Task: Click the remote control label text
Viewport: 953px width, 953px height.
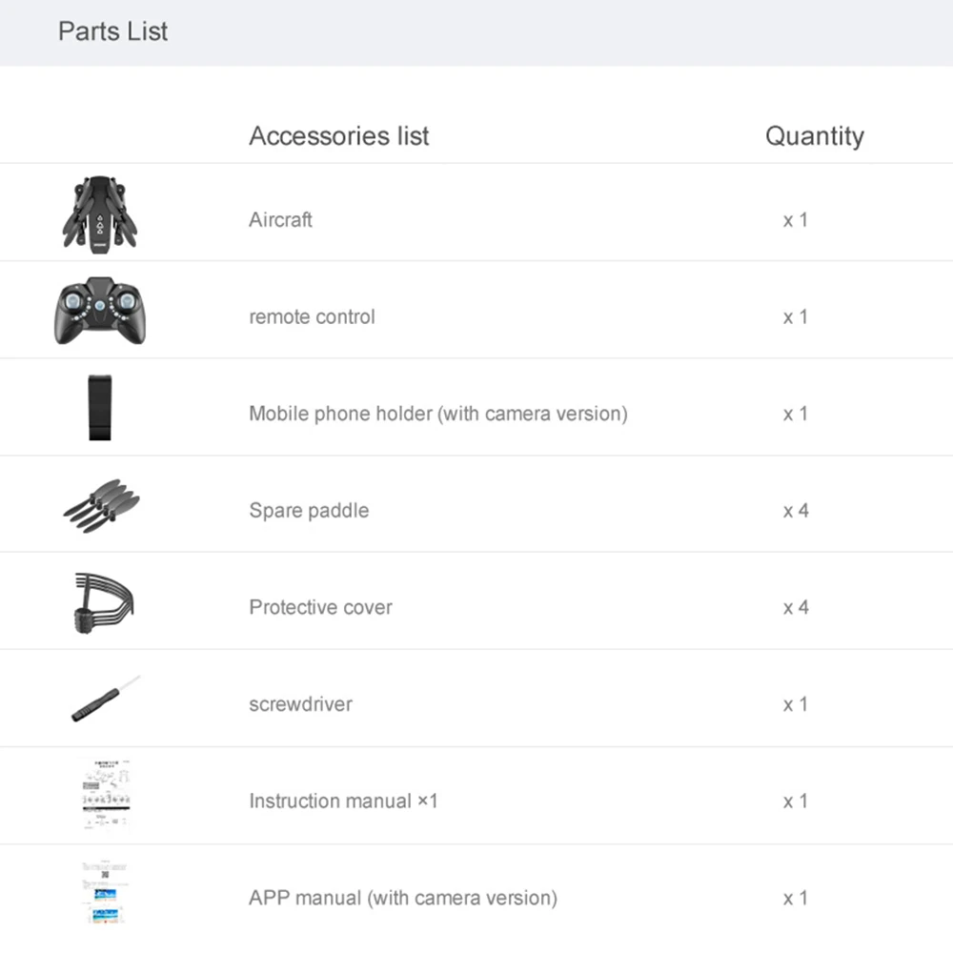Action: pos(312,317)
